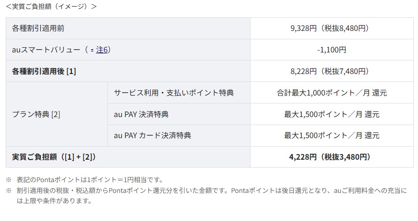Select the 8,228円（税抜7,480円） amount cell

pos(332,71)
